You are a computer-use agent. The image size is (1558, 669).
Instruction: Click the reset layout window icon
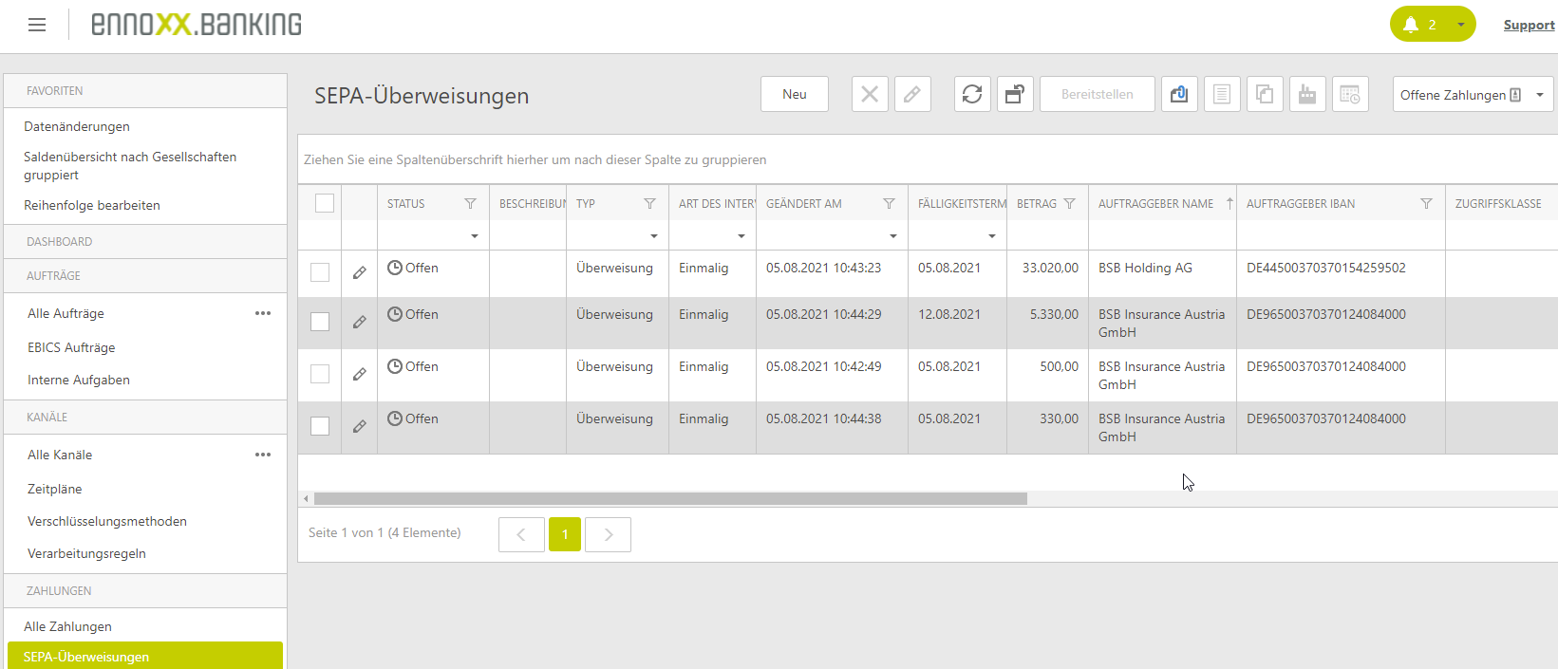pos(1015,94)
